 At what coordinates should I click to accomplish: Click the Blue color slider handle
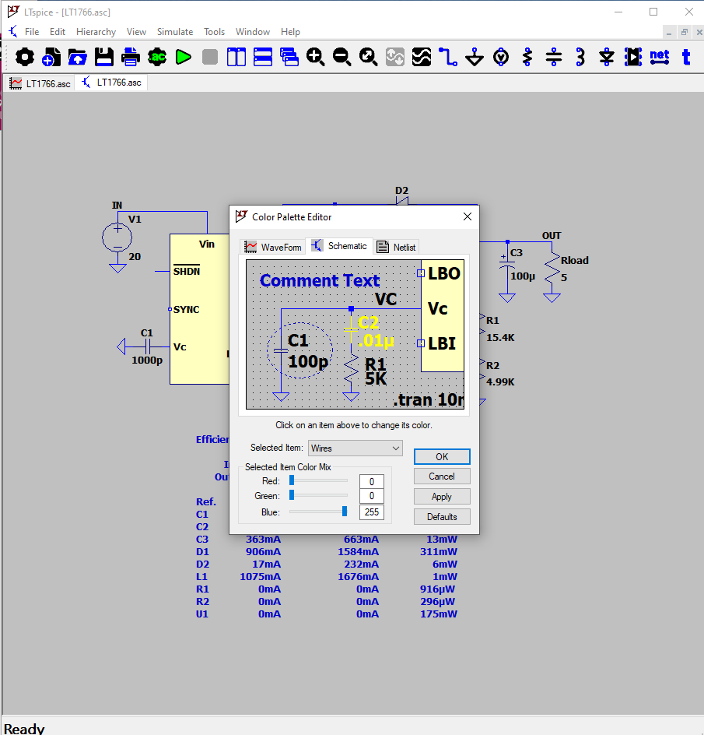point(344,512)
